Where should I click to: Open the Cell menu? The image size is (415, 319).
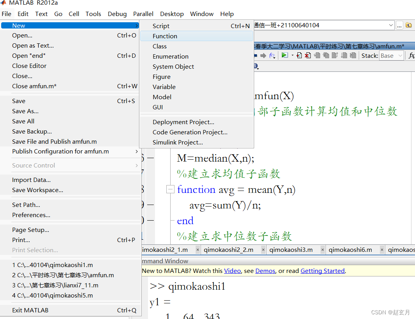click(74, 14)
